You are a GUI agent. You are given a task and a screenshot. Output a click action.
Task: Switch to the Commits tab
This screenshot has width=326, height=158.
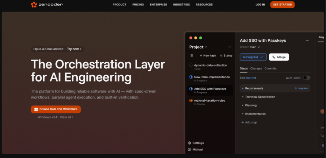coord(270,68)
